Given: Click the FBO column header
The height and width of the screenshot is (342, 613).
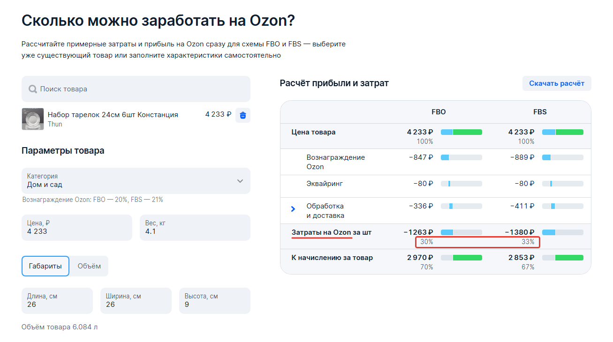Looking at the screenshot, I should click(439, 112).
